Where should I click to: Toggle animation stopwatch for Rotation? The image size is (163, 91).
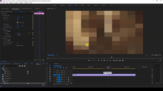click(4, 24)
